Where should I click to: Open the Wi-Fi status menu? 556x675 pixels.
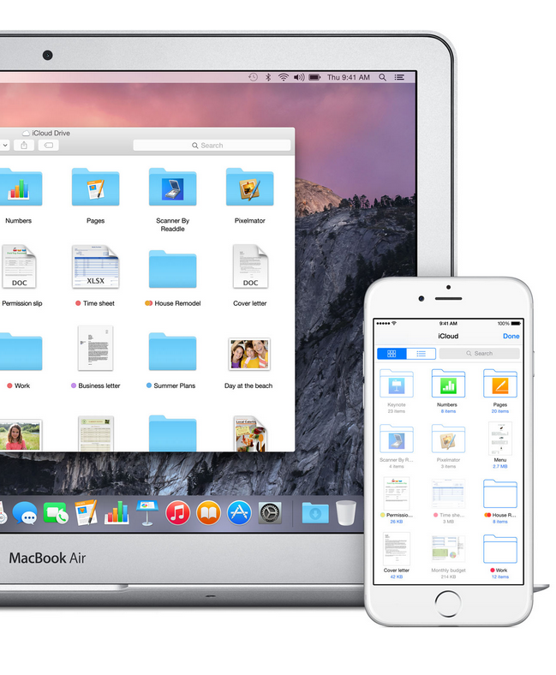click(284, 77)
